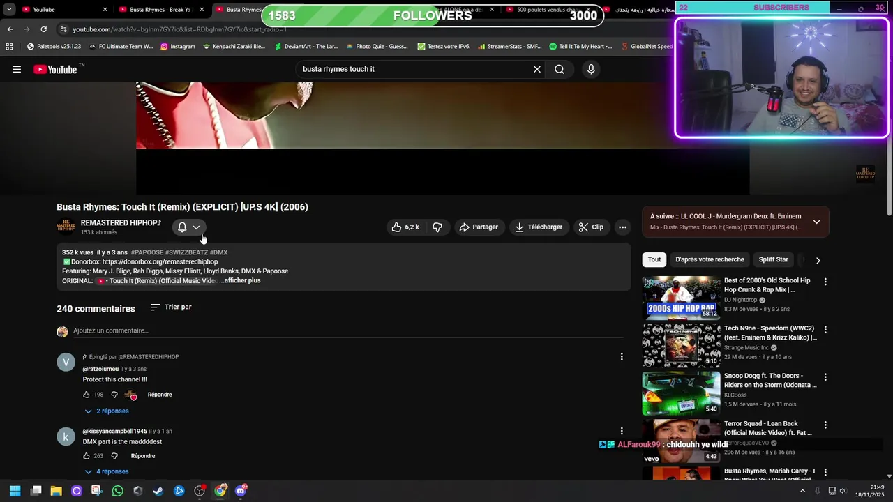The width and height of the screenshot is (893, 502).
Task: Open the Trier par sort menu
Action: [x=171, y=307]
